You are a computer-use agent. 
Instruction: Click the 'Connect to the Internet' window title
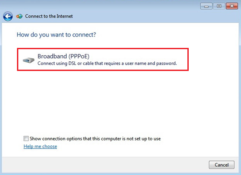click(49, 16)
